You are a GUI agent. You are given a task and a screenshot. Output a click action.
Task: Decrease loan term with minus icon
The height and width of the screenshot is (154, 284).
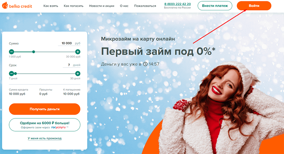[11, 73]
